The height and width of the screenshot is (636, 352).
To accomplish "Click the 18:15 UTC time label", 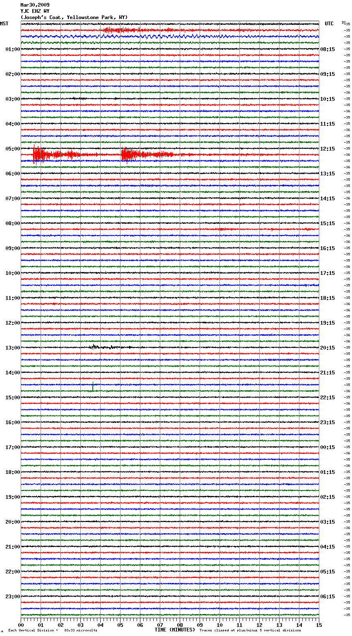I will click(x=328, y=298).
